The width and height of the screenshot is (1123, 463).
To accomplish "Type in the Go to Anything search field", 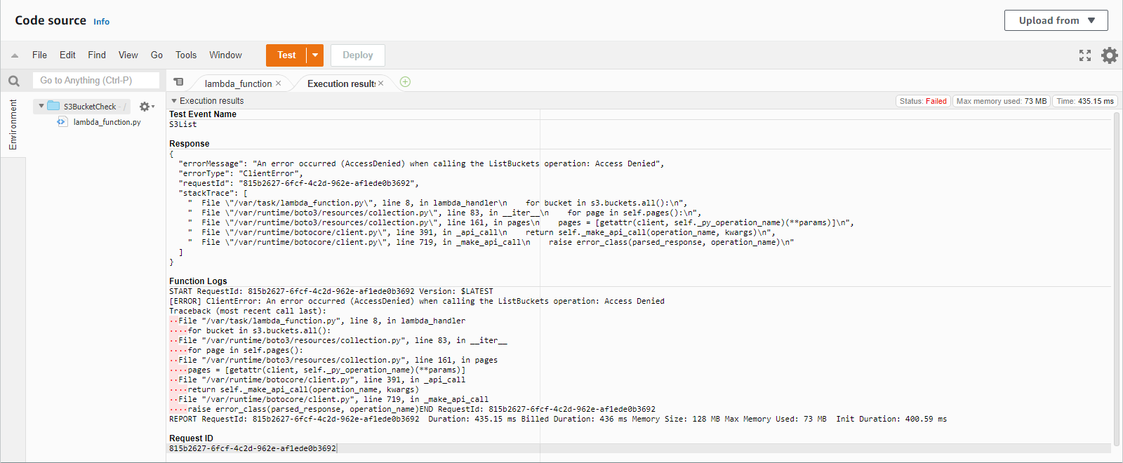I will [95, 81].
